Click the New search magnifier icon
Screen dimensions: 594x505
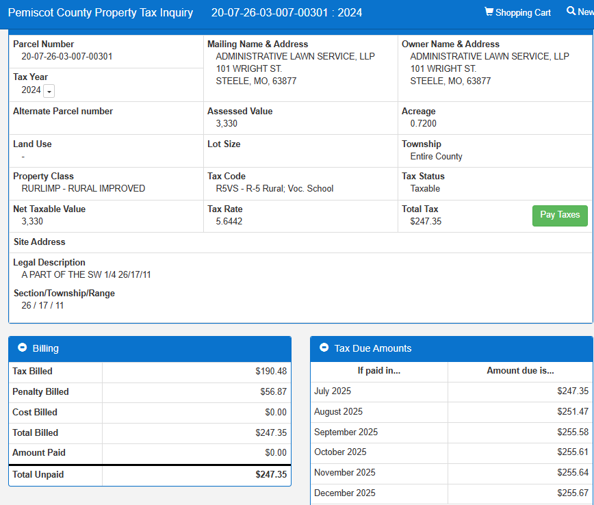pyautogui.click(x=571, y=12)
